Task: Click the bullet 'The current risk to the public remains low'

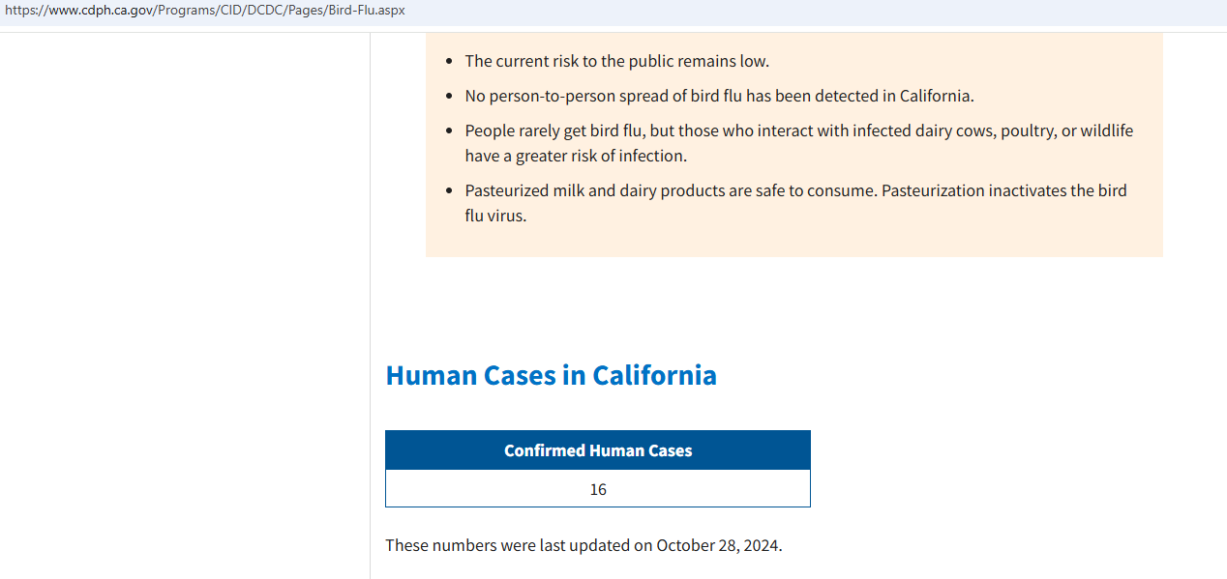Action: [616, 61]
